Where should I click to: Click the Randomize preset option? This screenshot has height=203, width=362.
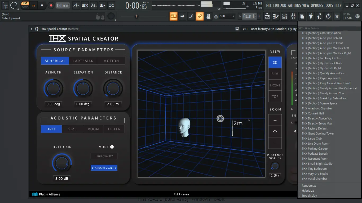point(309,186)
